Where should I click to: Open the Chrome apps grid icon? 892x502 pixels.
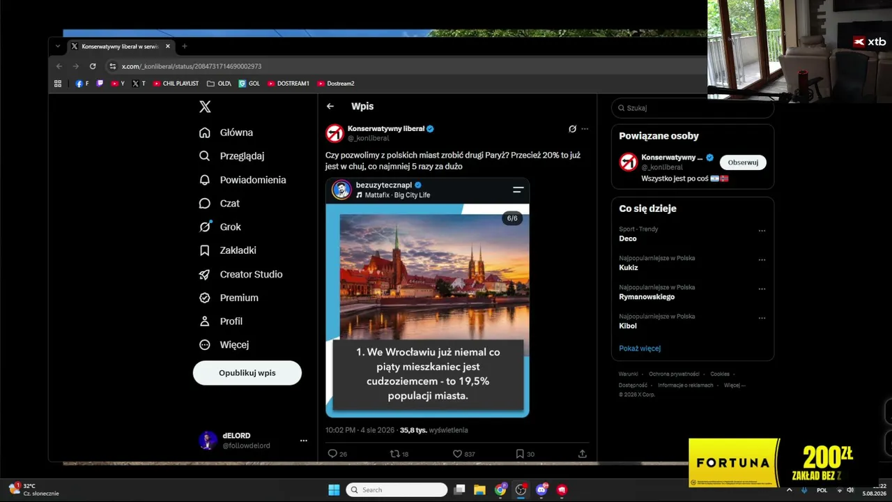58,84
